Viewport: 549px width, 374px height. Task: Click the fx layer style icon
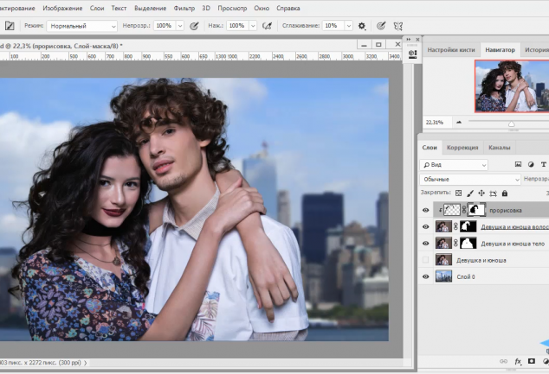(518, 361)
